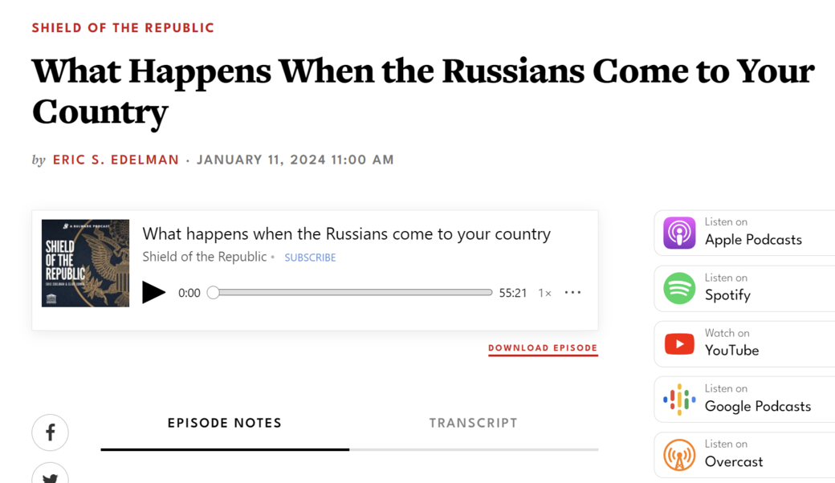Image resolution: width=835 pixels, height=483 pixels.
Task: Click the episode title in the audio player
Action: tap(346, 233)
